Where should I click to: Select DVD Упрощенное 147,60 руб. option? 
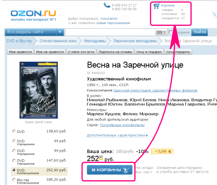pos(14,160)
